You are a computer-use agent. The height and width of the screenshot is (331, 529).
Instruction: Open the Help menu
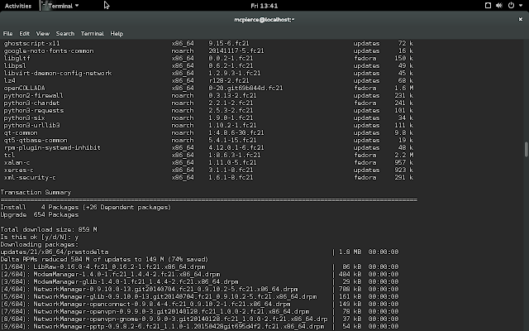point(117,33)
